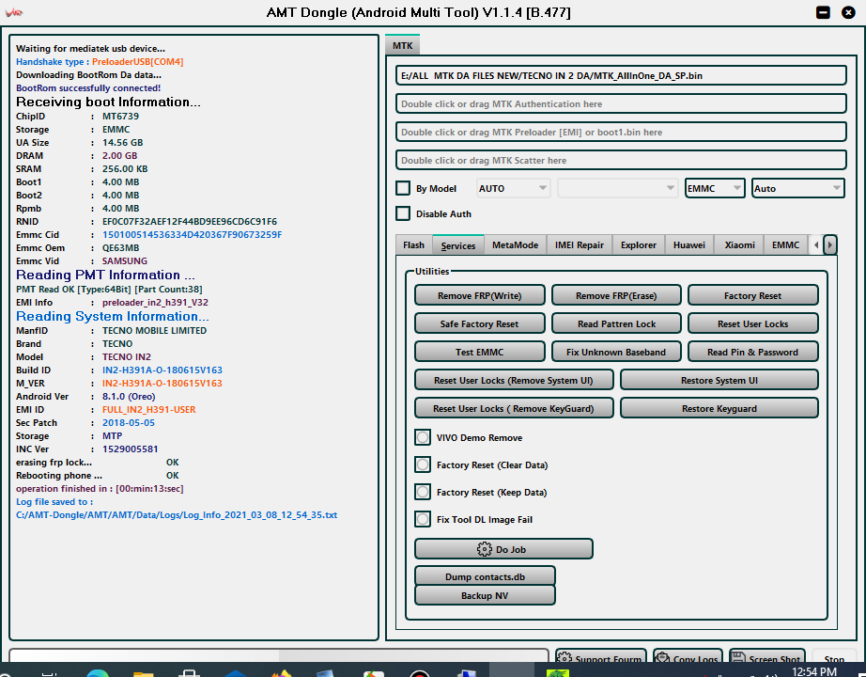The image size is (866, 677).
Task: Click the gear icon on Do Job
Action: pyautogui.click(x=485, y=549)
